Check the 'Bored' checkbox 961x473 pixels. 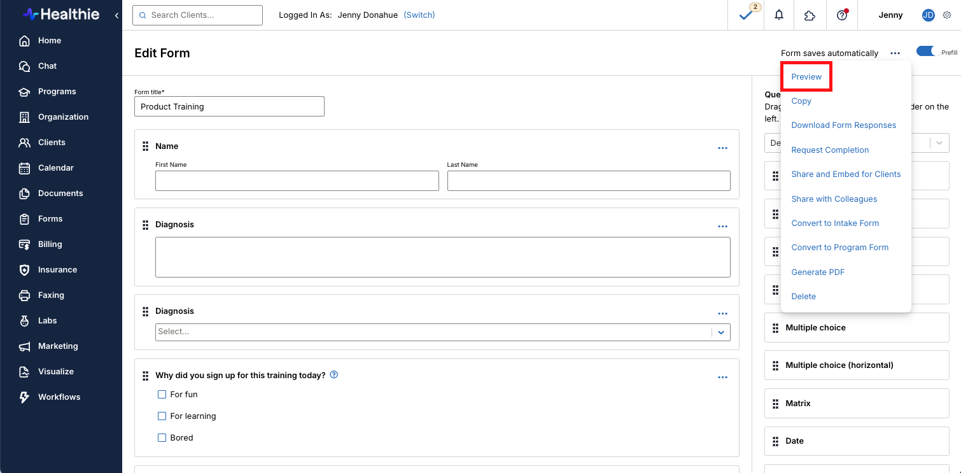tap(162, 438)
